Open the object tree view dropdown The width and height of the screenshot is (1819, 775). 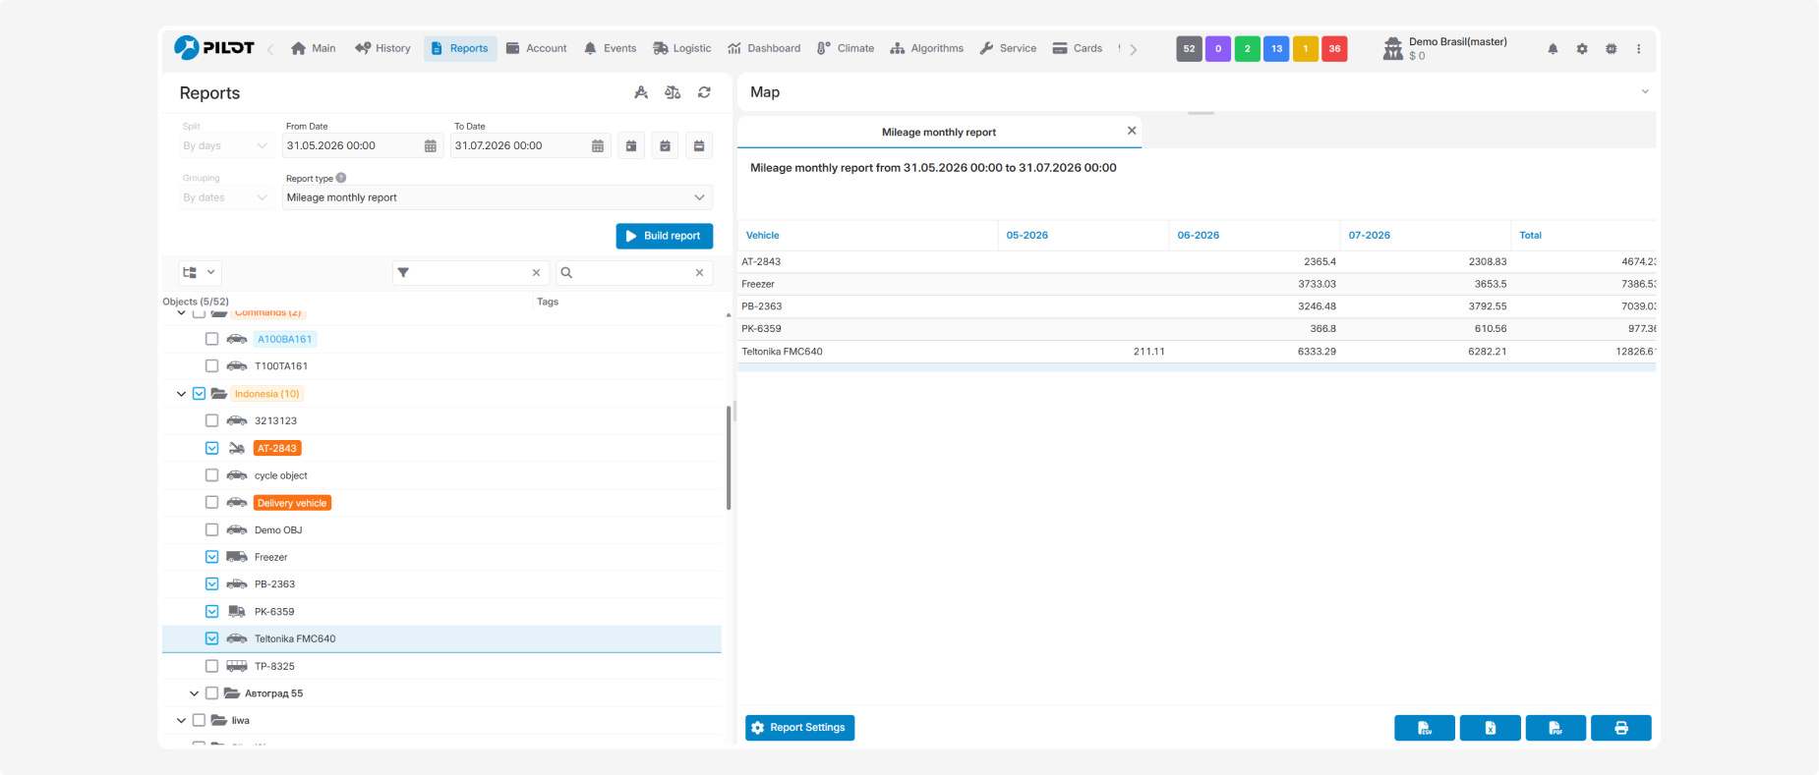coord(200,273)
